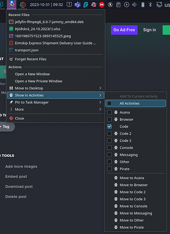The width and height of the screenshot is (170, 234).
Task: Click the Go Ad-Free button
Action: click(x=124, y=30)
